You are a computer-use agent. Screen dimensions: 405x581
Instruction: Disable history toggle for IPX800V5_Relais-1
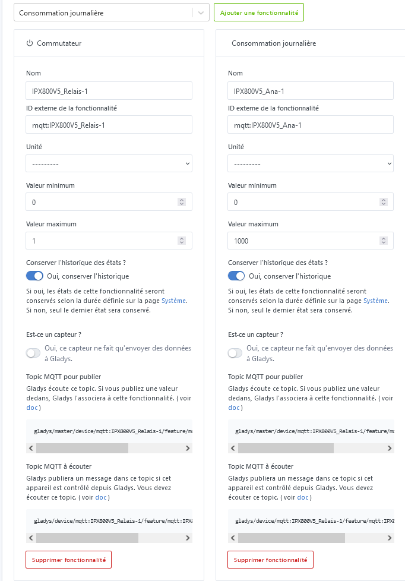click(34, 276)
